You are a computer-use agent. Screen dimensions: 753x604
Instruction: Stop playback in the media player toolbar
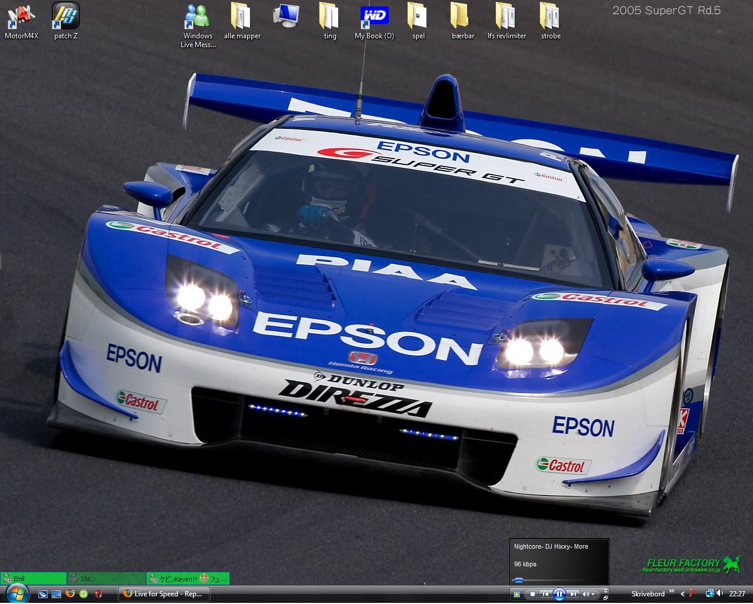pyautogui.click(x=533, y=594)
